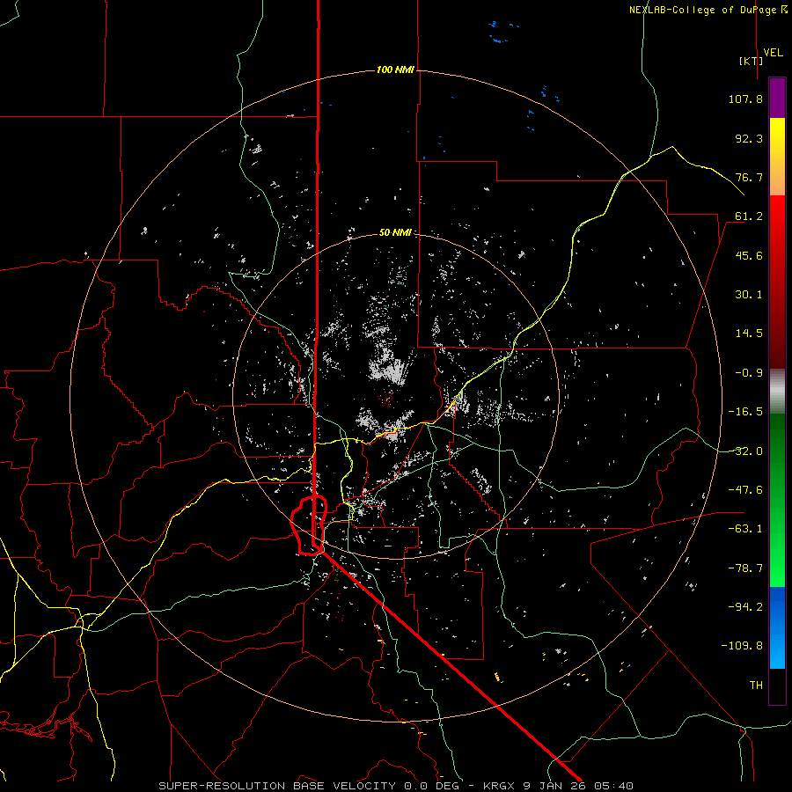Pick the gray segment of the velocity bar
The image size is (792, 792).
pos(777,392)
